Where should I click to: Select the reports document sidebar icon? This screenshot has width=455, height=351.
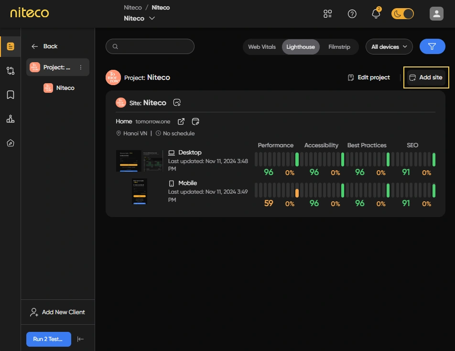(11, 46)
